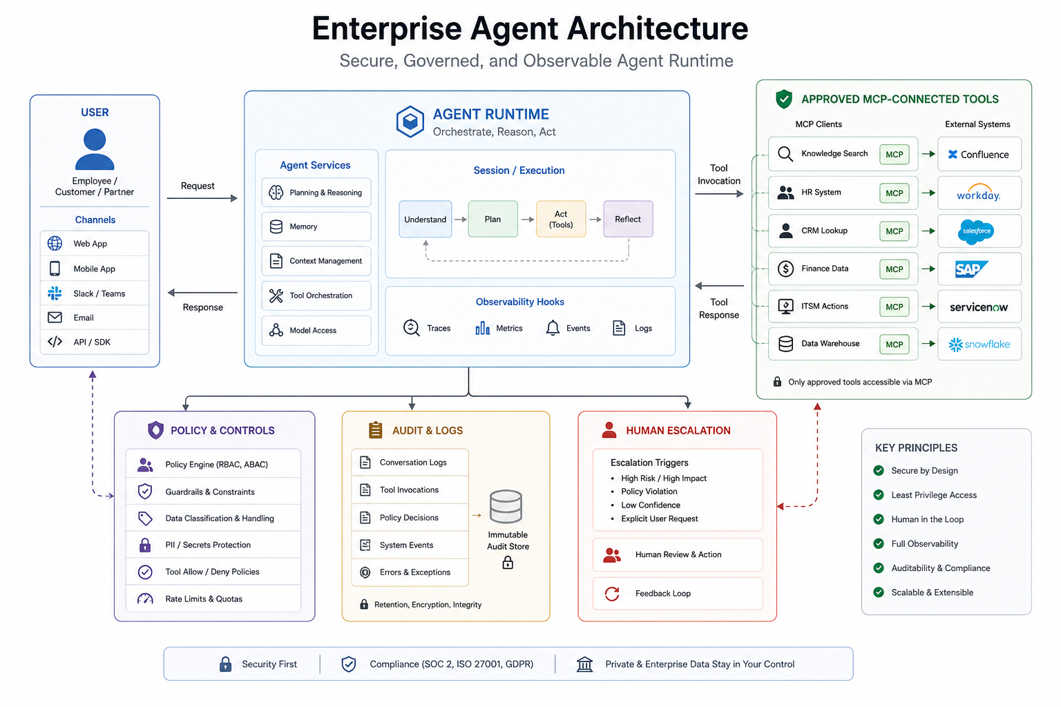Click the Policy Engine (RBAC, ABAC) row

pos(213,464)
